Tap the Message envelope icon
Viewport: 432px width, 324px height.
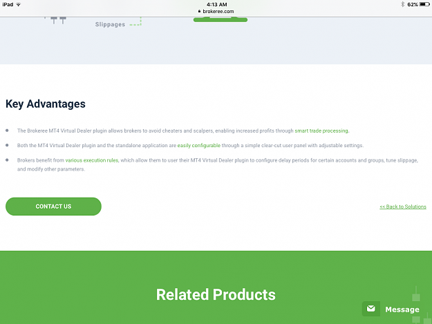coord(371,309)
